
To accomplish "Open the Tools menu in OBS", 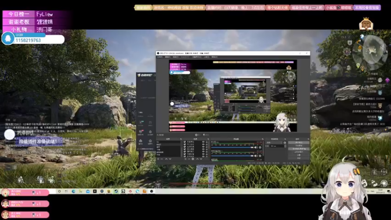I will (206, 57).
